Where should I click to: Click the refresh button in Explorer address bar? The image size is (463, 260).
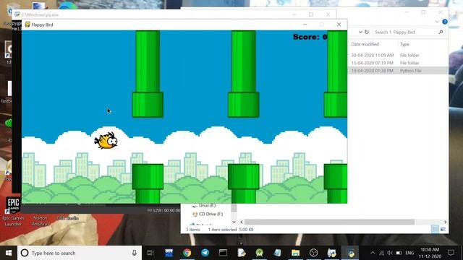point(367,32)
